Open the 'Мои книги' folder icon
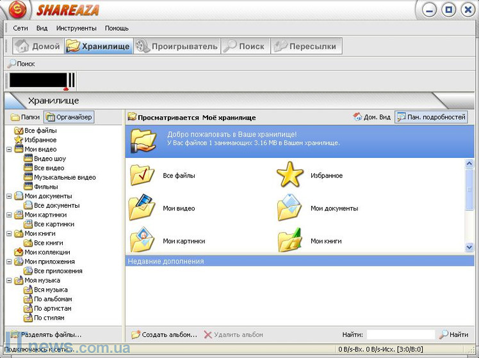This screenshot has width=479, height=358. [x=289, y=240]
